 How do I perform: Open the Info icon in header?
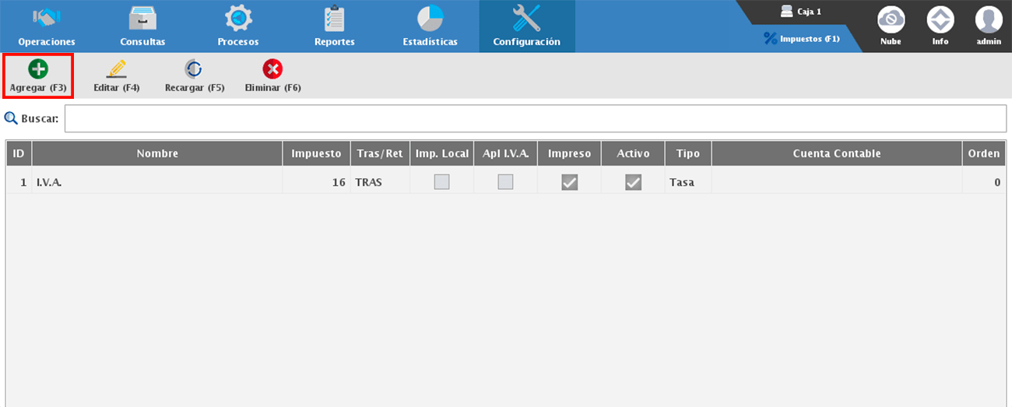pos(940,19)
